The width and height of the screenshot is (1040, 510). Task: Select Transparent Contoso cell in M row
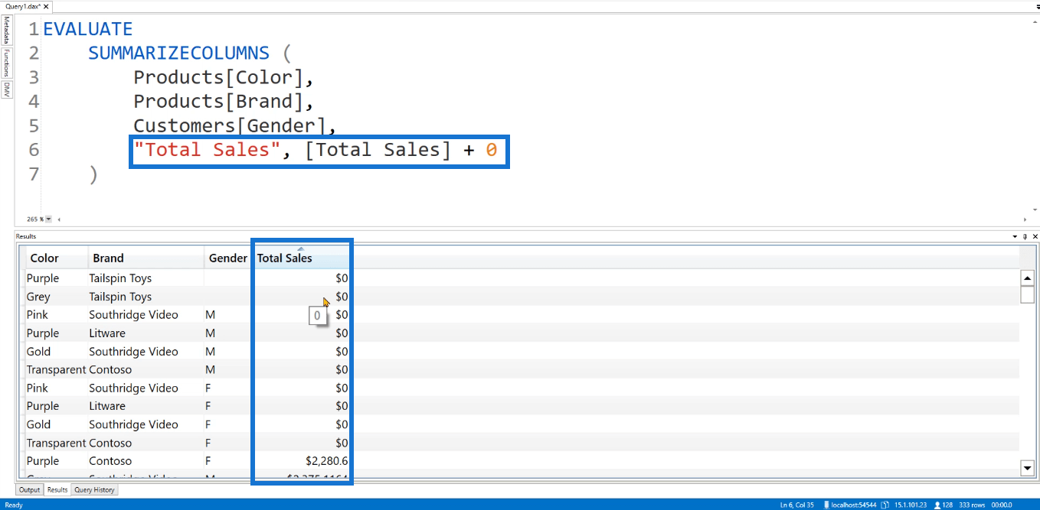tap(56, 369)
